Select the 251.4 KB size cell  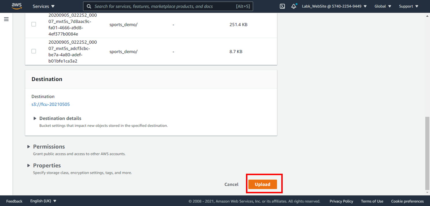pos(238,25)
